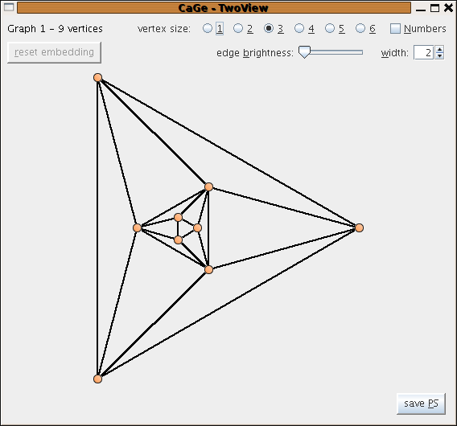This screenshot has width=457, height=426.
Task: Enable the Numbers checkbox
Action: click(395, 29)
